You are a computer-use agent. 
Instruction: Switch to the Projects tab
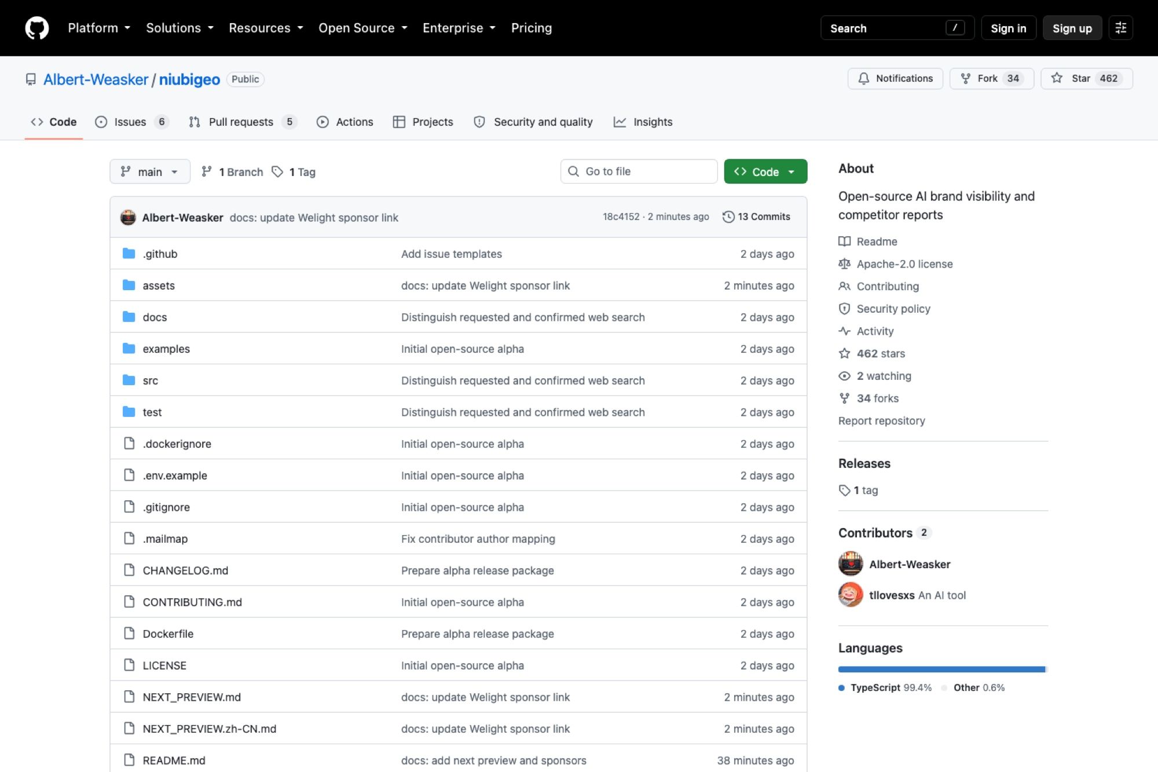pyautogui.click(x=423, y=122)
